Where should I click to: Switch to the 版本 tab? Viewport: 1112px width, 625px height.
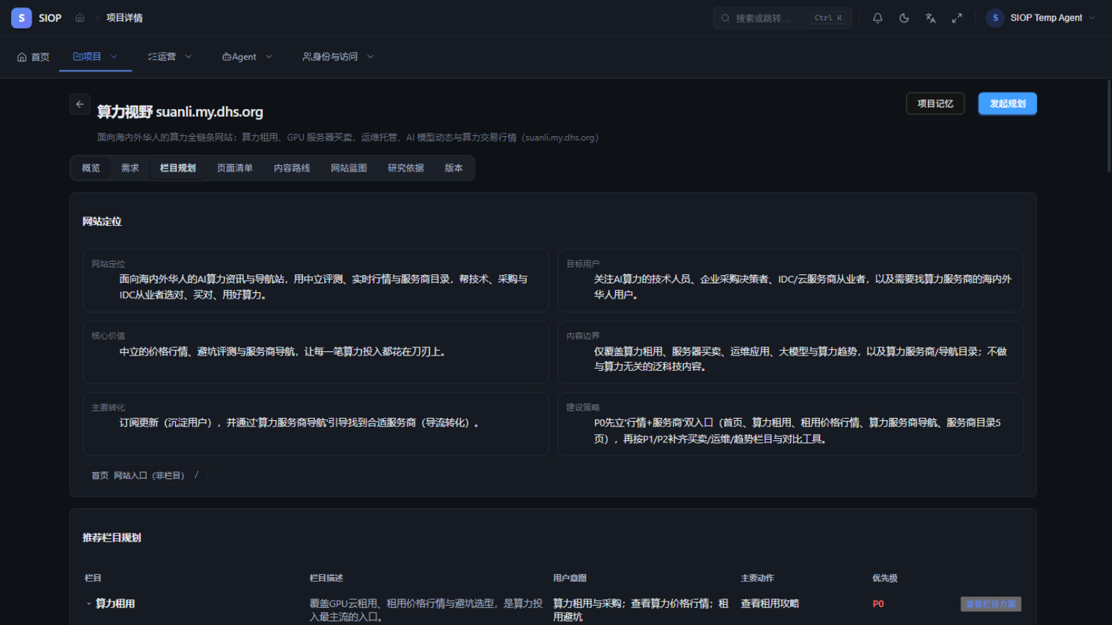454,168
